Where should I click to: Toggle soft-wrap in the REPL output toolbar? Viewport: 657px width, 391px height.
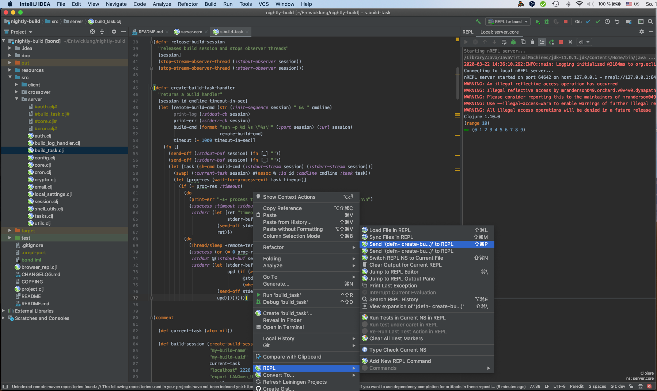504,42
